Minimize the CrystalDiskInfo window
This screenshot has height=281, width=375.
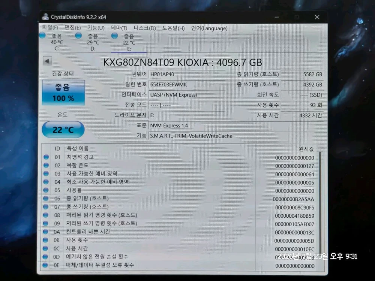pos(277,17)
